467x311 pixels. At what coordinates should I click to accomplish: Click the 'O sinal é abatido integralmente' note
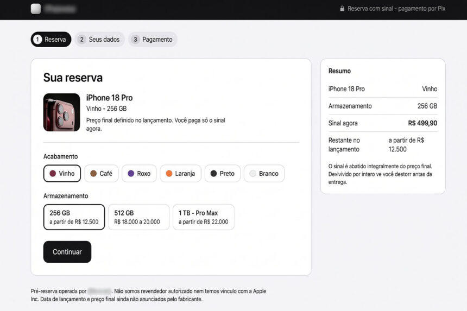(380, 174)
